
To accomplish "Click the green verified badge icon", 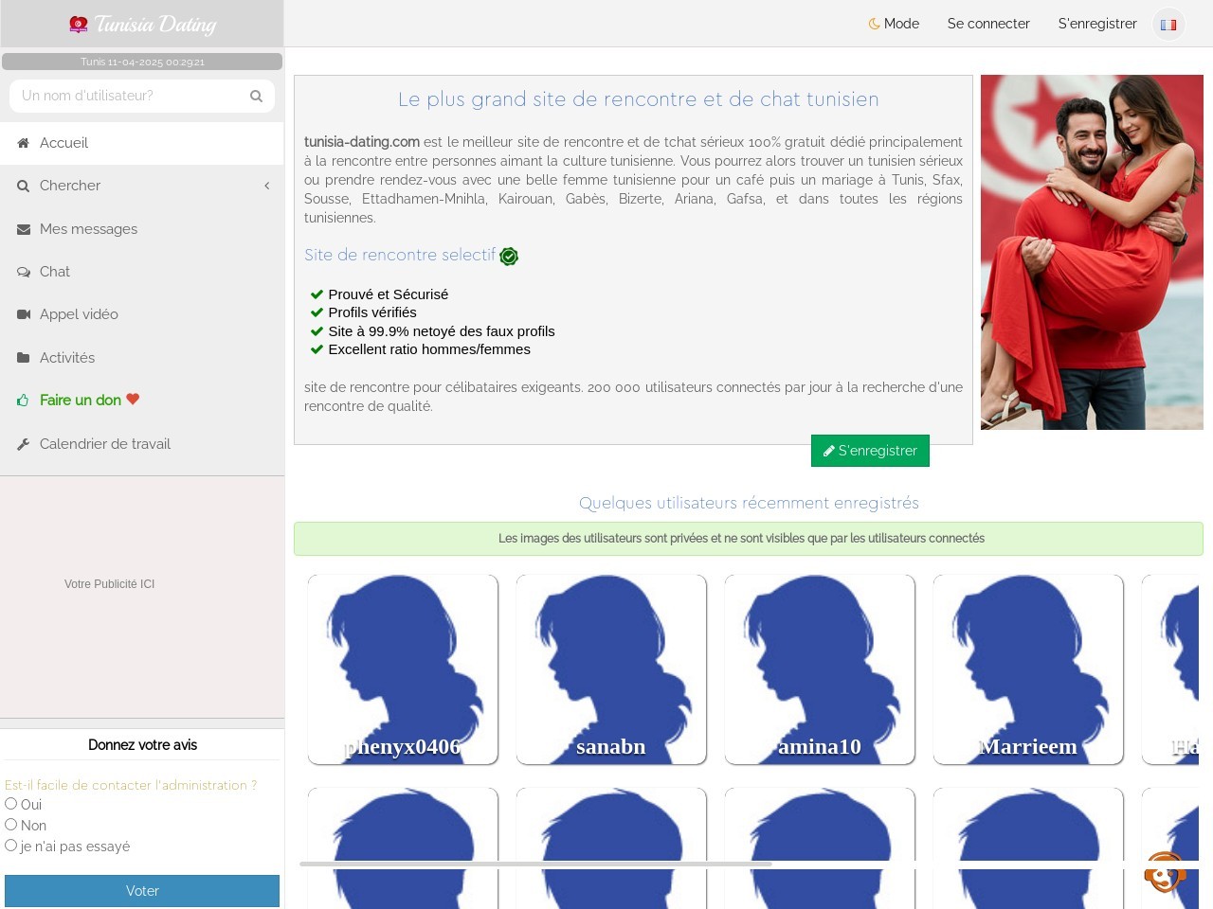I will click(509, 257).
